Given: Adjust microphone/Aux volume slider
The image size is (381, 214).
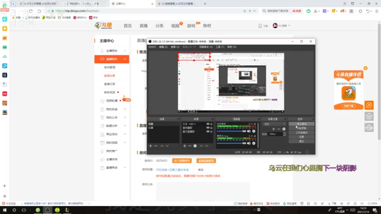Looking at the screenshot, I should click(x=231, y=144).
